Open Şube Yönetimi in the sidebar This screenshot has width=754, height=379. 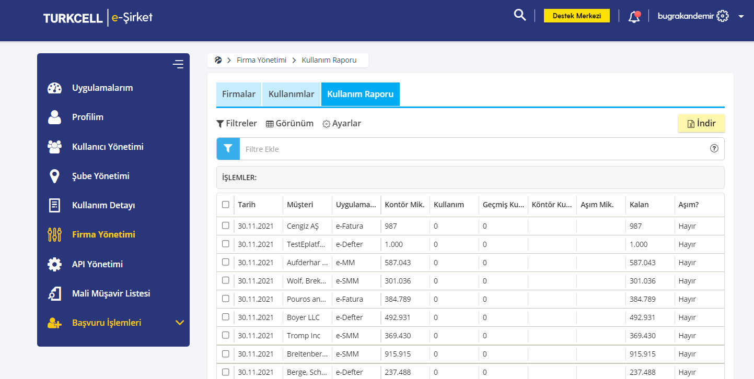(101, 176)
